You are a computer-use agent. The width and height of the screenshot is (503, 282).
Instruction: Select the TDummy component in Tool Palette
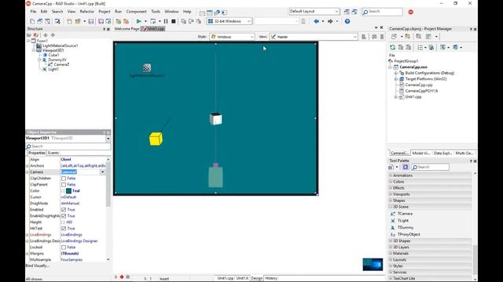pyautogui.click(x=406, y=227)
